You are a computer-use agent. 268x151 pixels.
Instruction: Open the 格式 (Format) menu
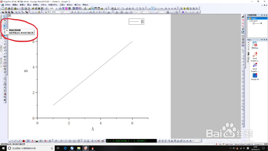pyautogui.click(x=69, y=5)
